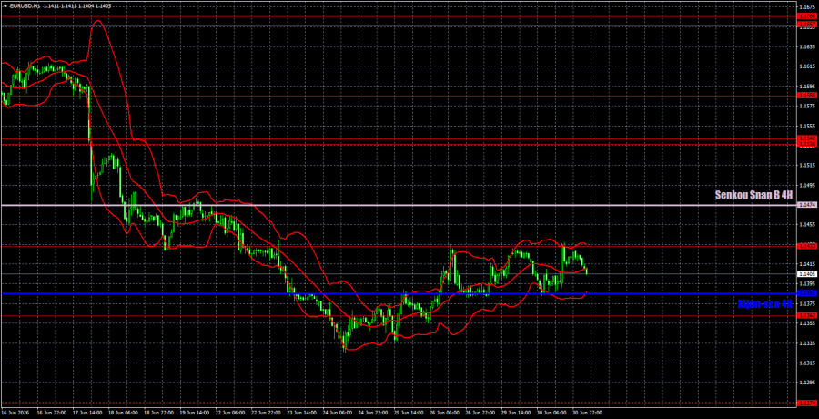This screenshot has height=419, width=819.
Task: Click the Senkou Span B 4H label
Action: (x=753, y=195)
